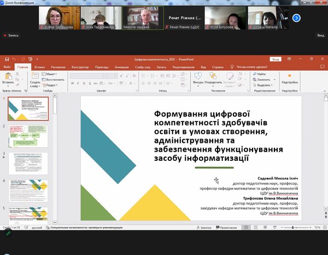Click the Найти find button
This screenshot has width=328, height=255.
click(x=260, y=73)
